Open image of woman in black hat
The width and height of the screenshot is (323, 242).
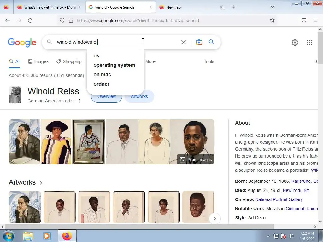56,142
